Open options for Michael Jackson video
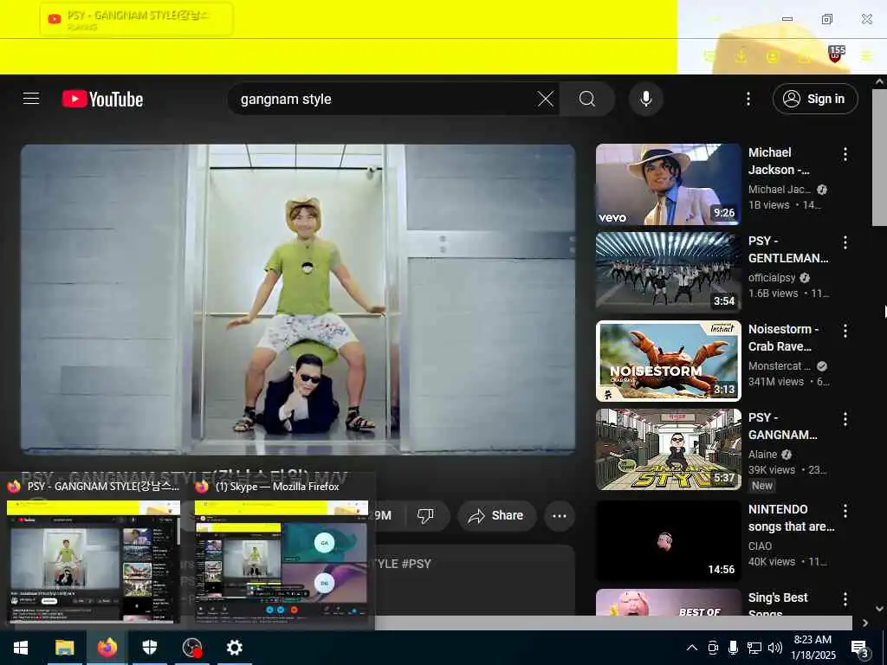This screenshot has width=887, height=665. click(845, 154)
